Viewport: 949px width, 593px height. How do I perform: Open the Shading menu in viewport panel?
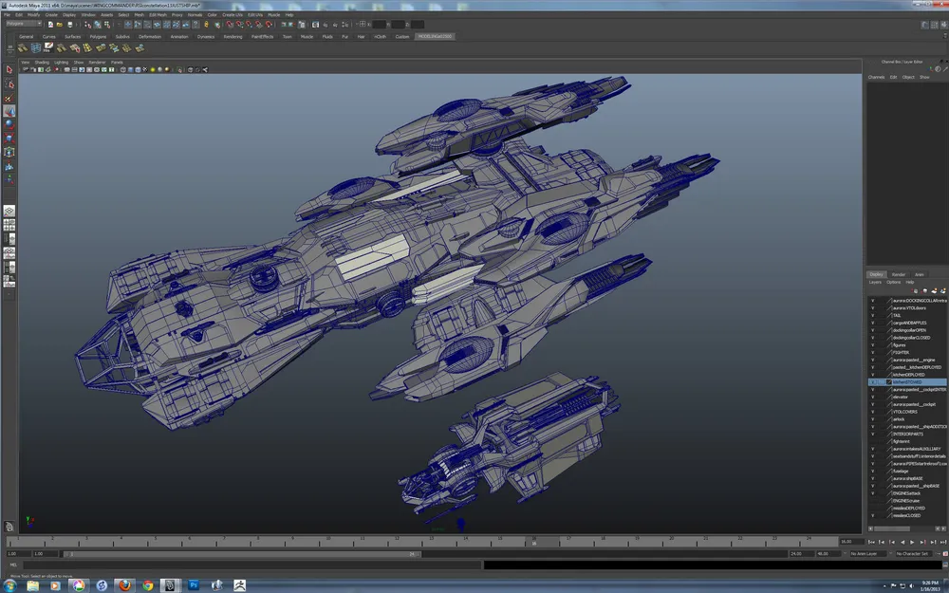click(42, 62)
